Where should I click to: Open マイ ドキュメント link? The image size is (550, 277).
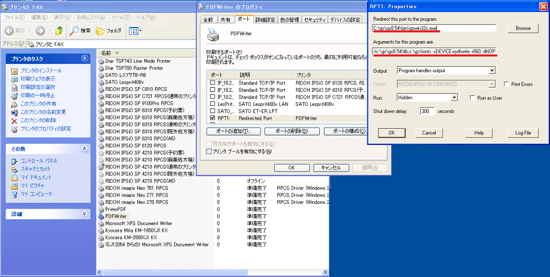coord(36,177)
